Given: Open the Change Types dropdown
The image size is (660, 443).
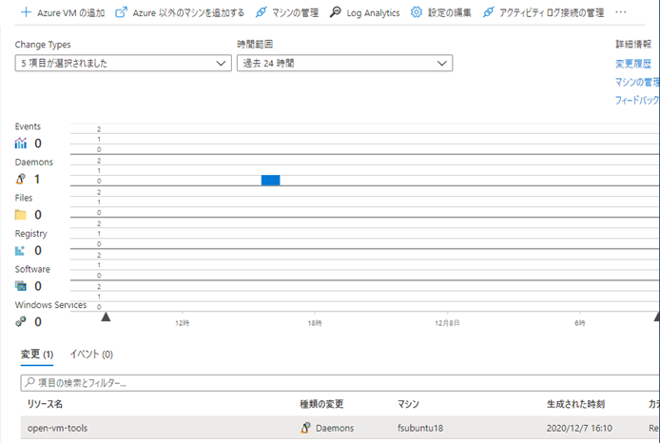Looking at the screenshot, I should click(x=124, y=63).
